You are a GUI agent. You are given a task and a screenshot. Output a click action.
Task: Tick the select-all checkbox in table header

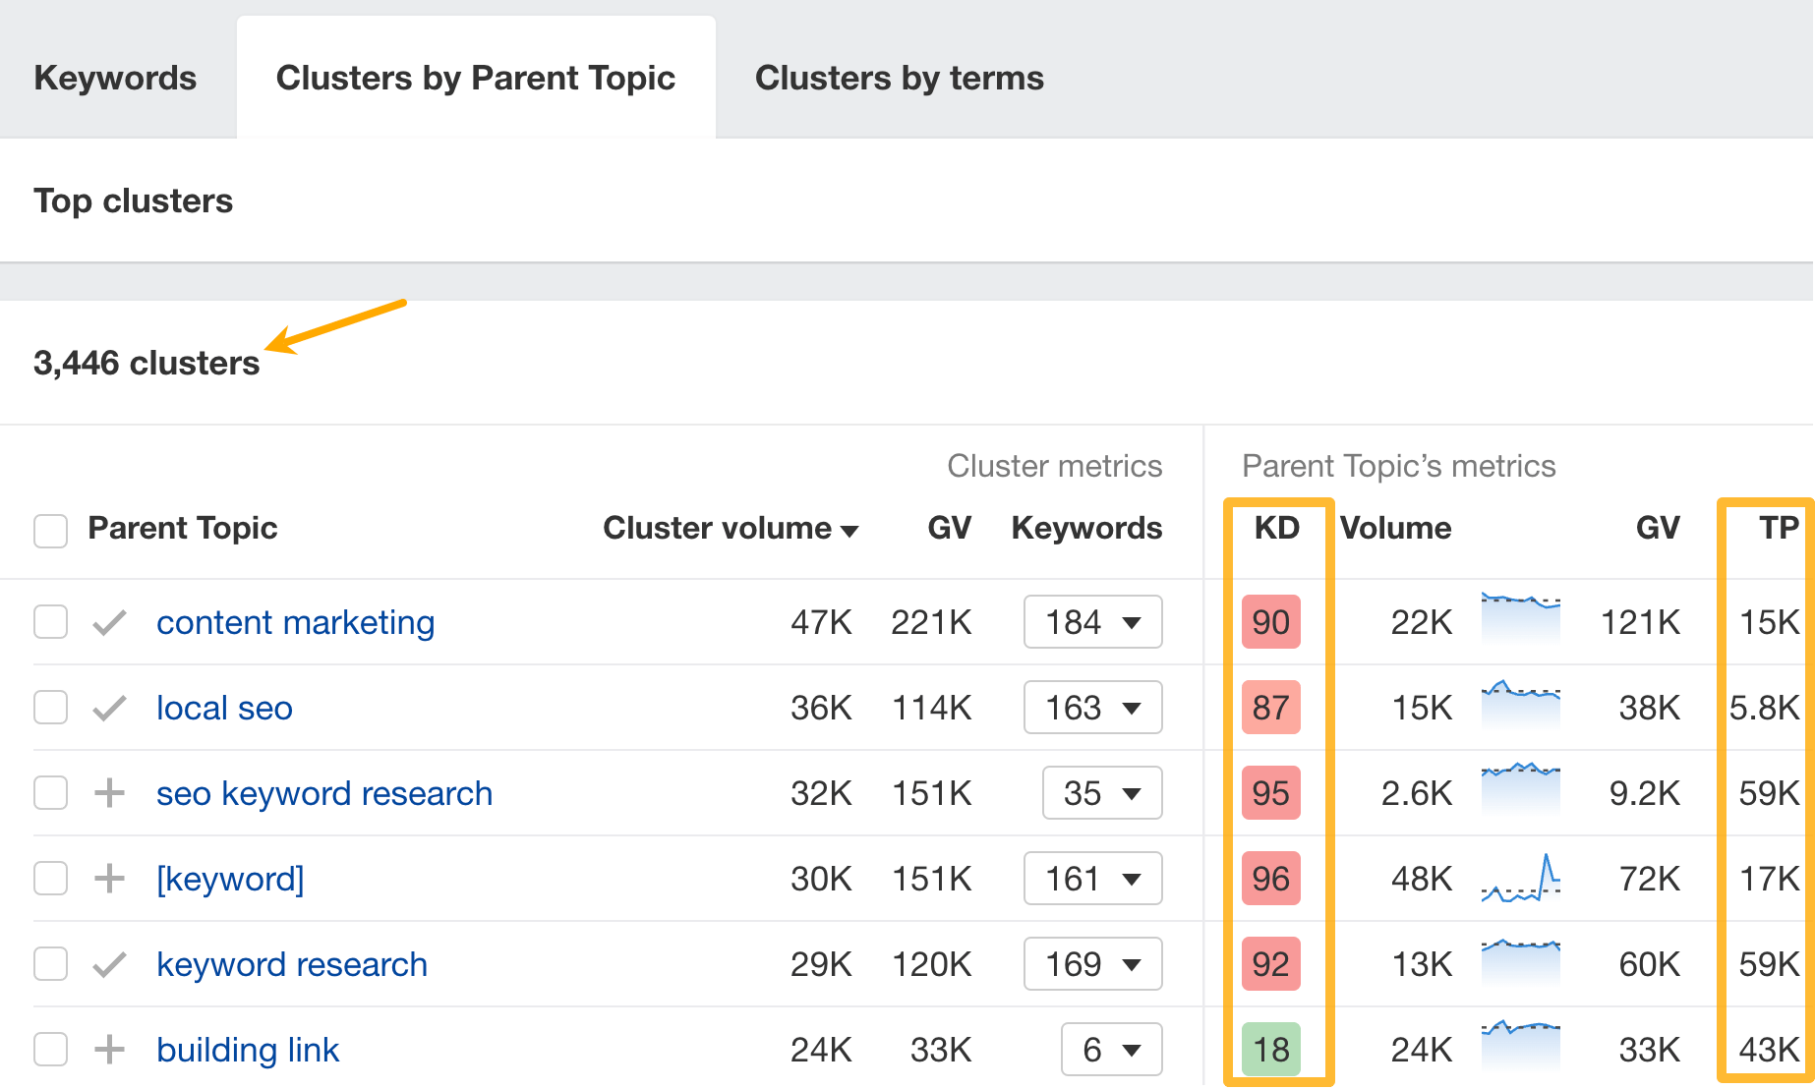pos(50,531)
